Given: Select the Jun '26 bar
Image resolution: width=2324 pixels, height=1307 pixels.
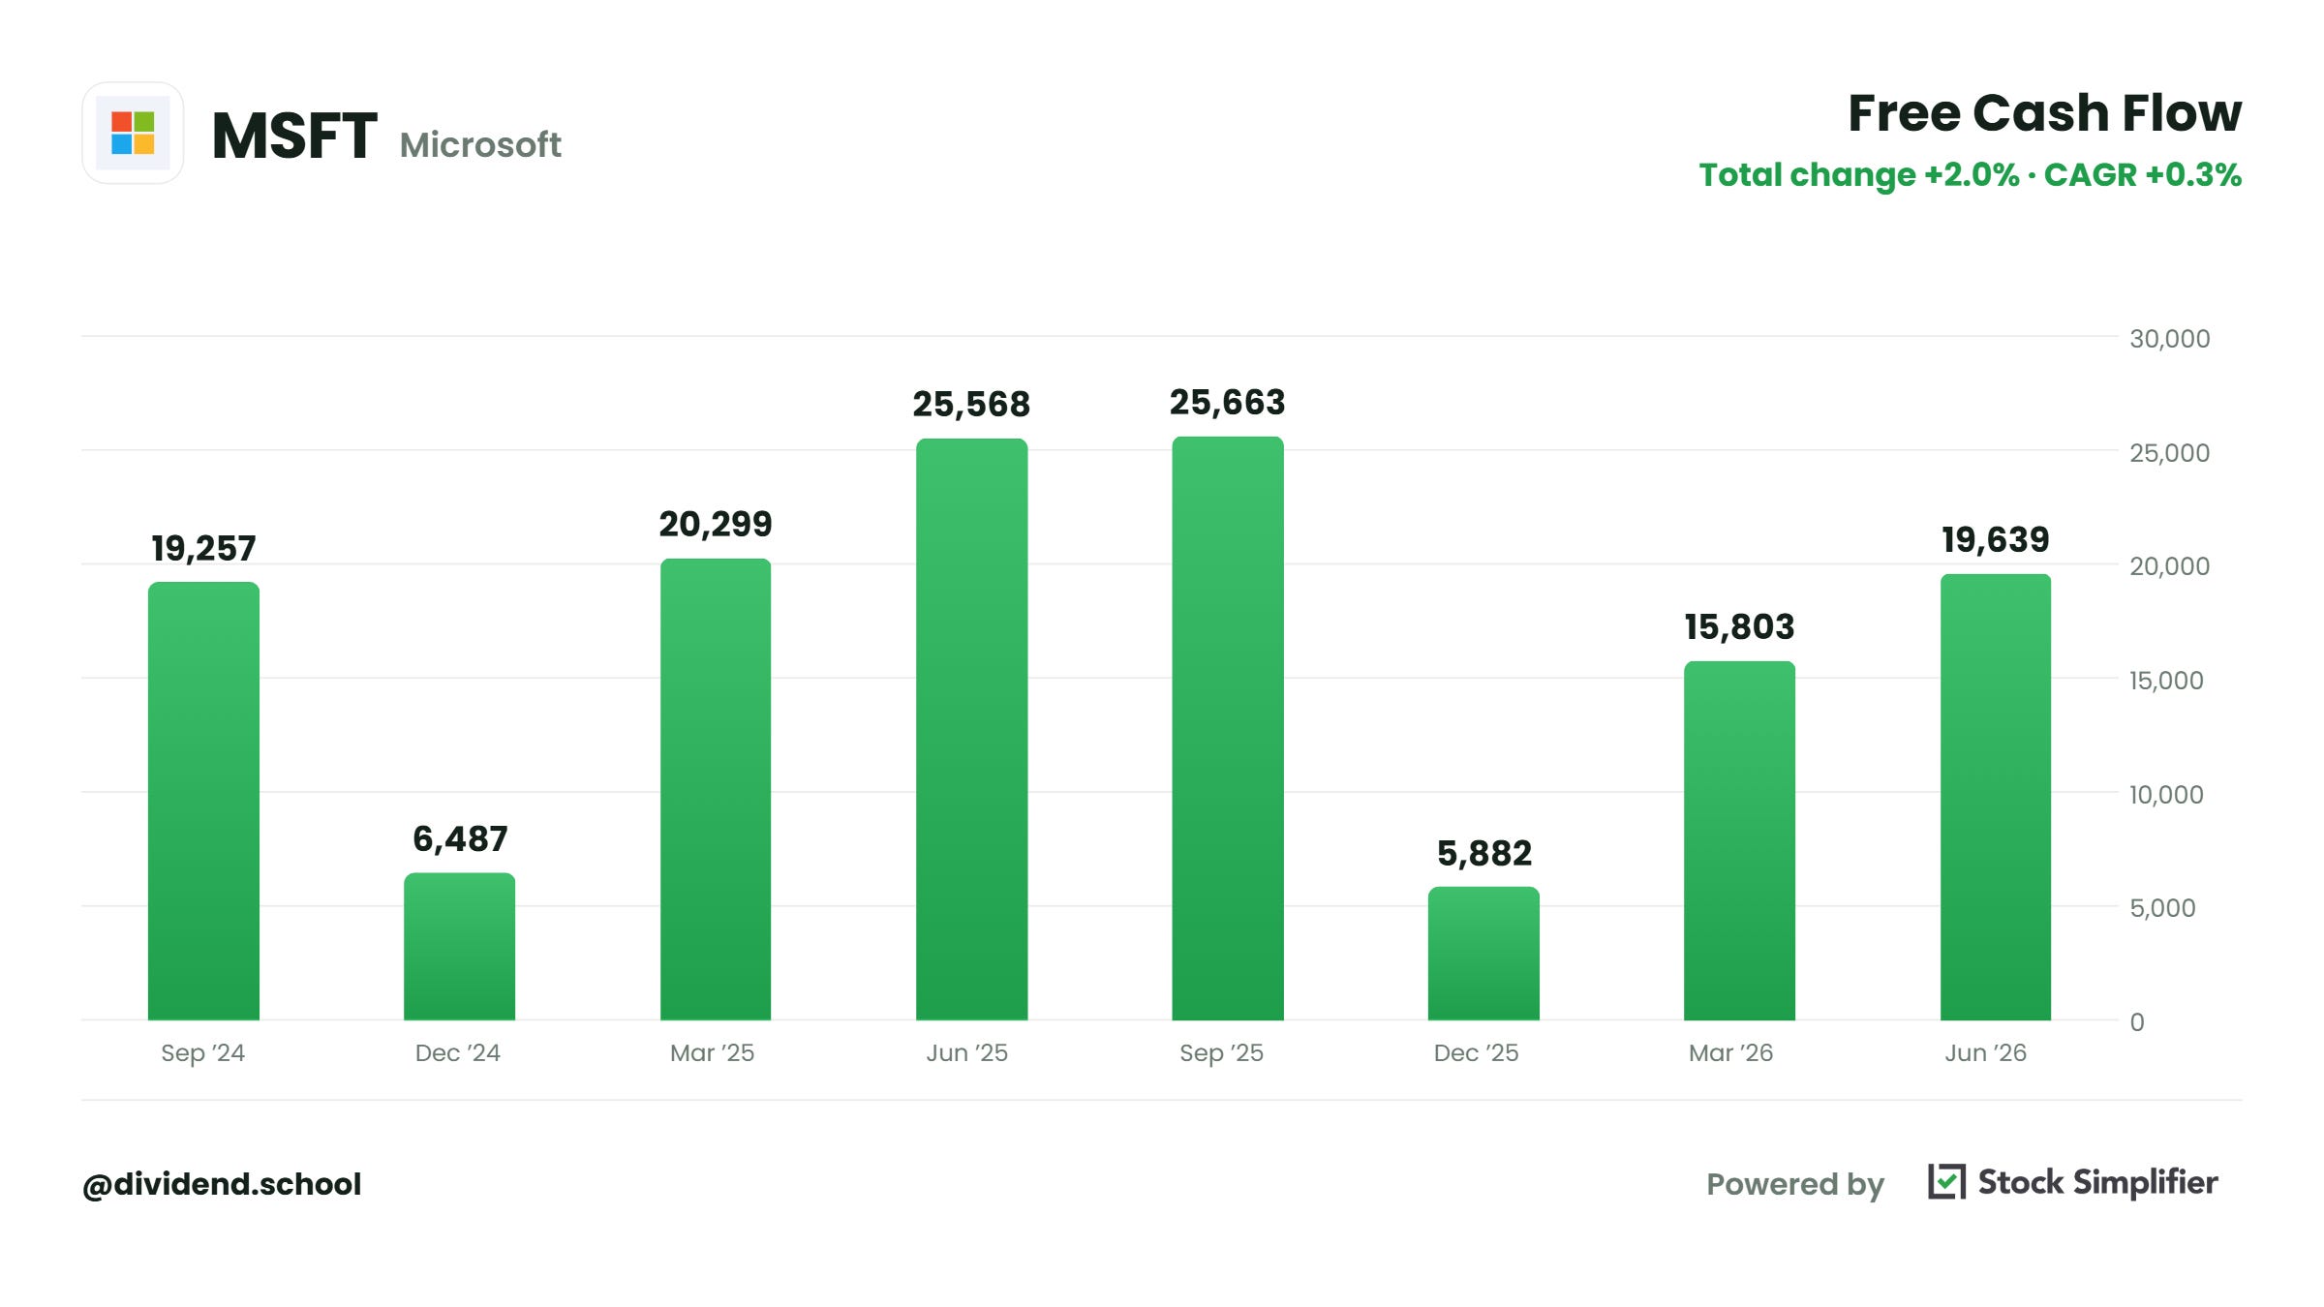Looking at the screenshot, I should pos(1996,797).
